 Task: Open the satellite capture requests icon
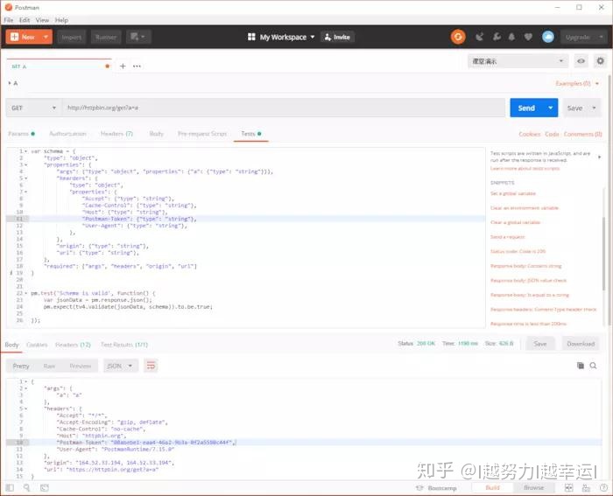(x=480, y=37)
